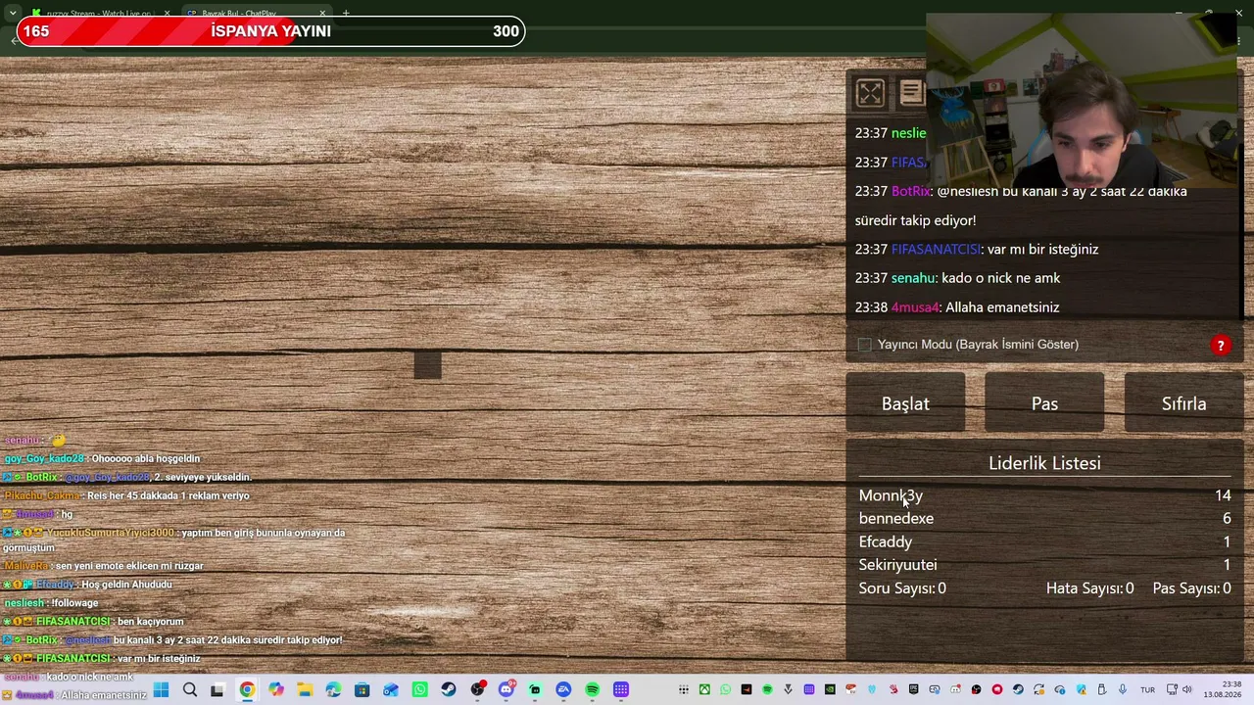Switch to the ruzzyx Stream browser tab
The image size is (1254, 705).
click(98, 14)
